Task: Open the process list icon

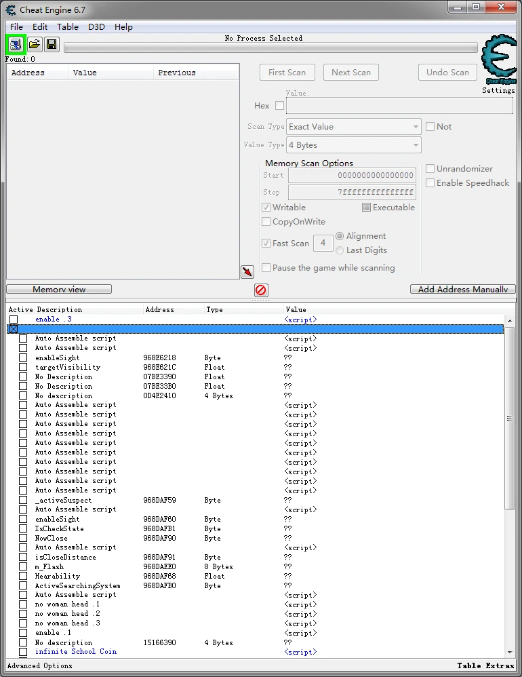Action: pos(16,45)
